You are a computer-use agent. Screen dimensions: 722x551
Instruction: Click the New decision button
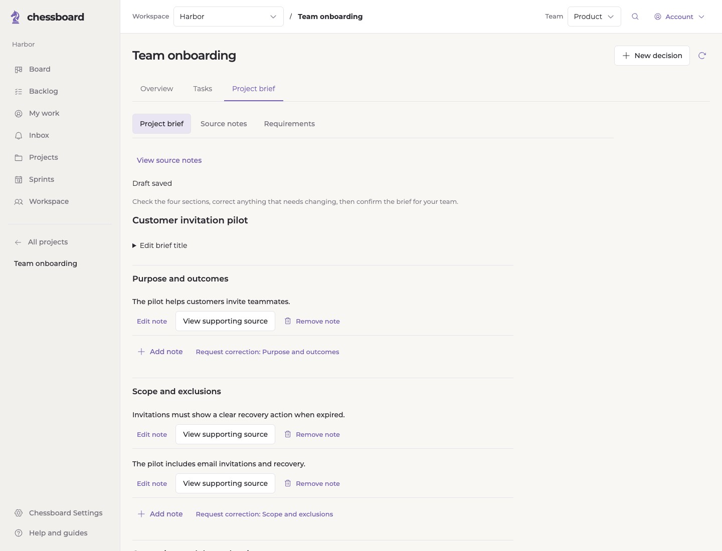click(x=652, y=56)
